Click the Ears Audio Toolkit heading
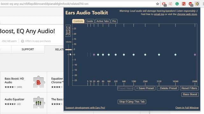 tap(87, 13)
